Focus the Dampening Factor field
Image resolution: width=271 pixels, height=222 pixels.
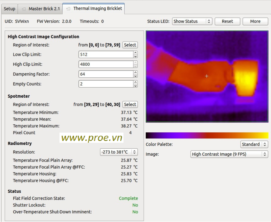[106, 74]
